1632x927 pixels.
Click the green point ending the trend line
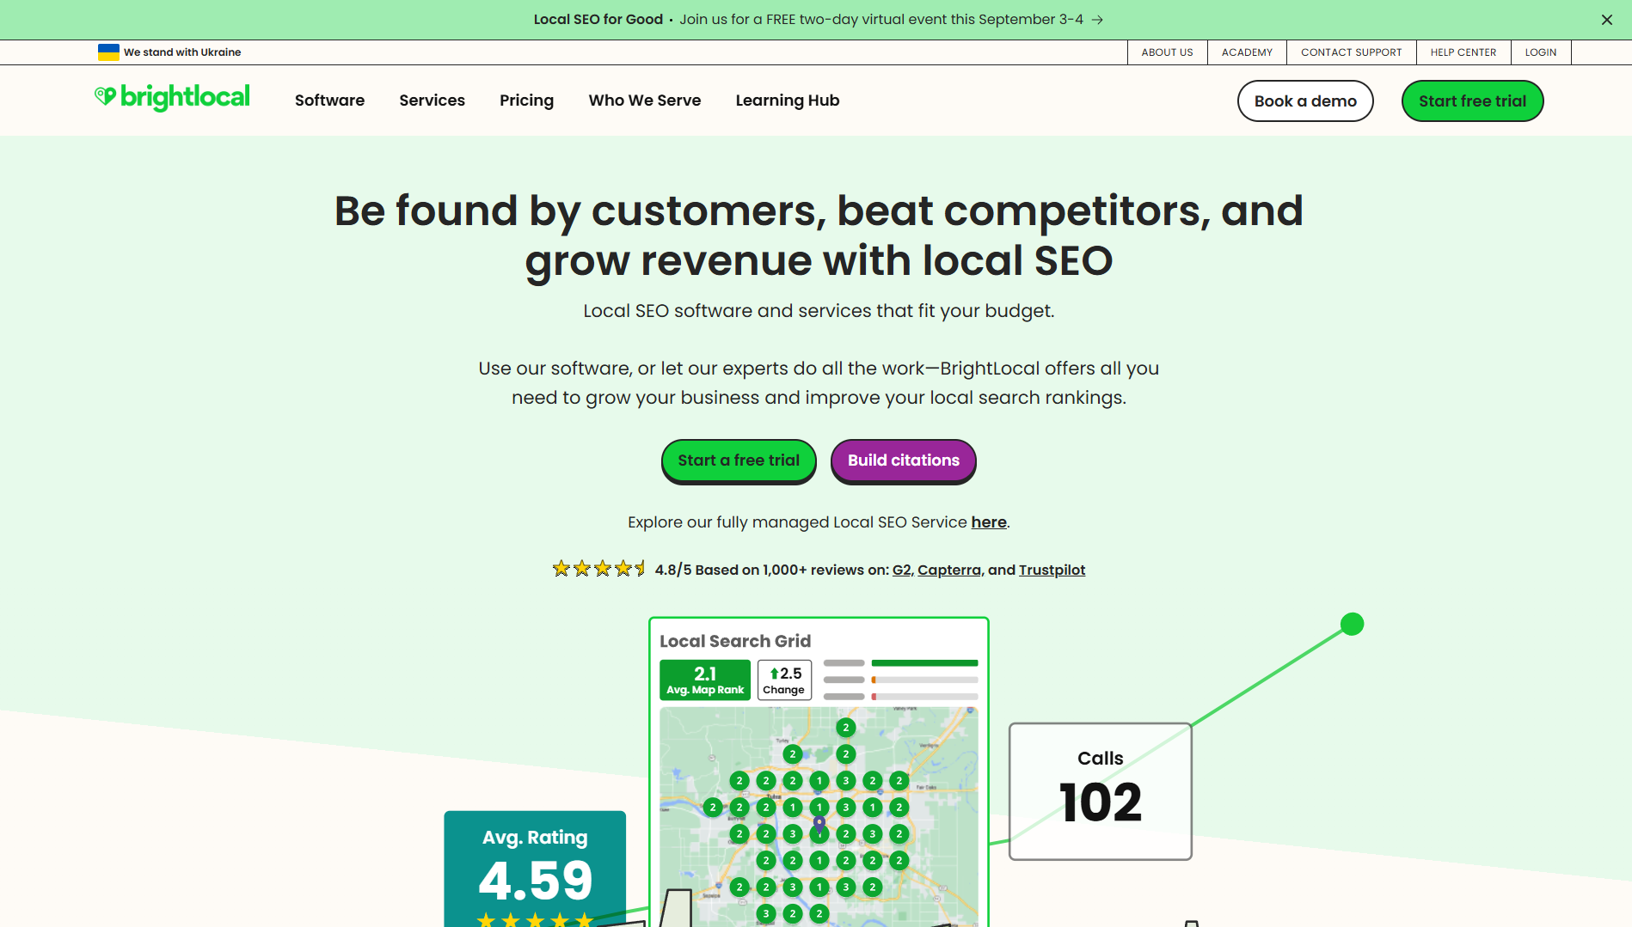(x=1353, y=624)
